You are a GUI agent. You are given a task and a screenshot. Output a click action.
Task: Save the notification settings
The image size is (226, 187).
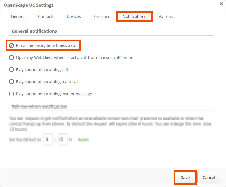[185, 177]
